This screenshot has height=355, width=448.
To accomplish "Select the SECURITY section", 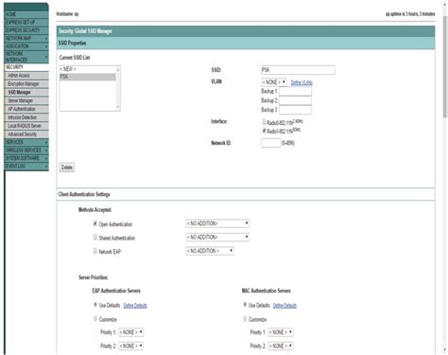I will pyautogui.click(x=26, y=67).
